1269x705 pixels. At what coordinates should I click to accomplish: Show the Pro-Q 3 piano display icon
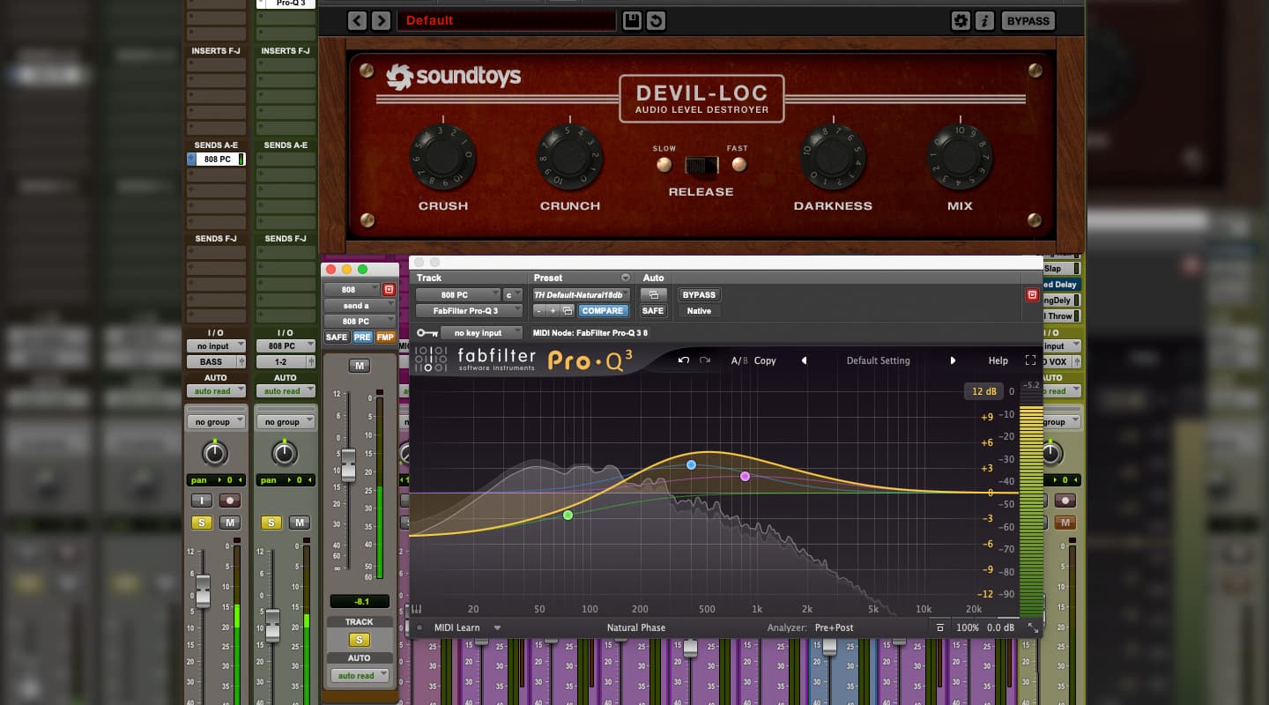(x=416, y=608)
